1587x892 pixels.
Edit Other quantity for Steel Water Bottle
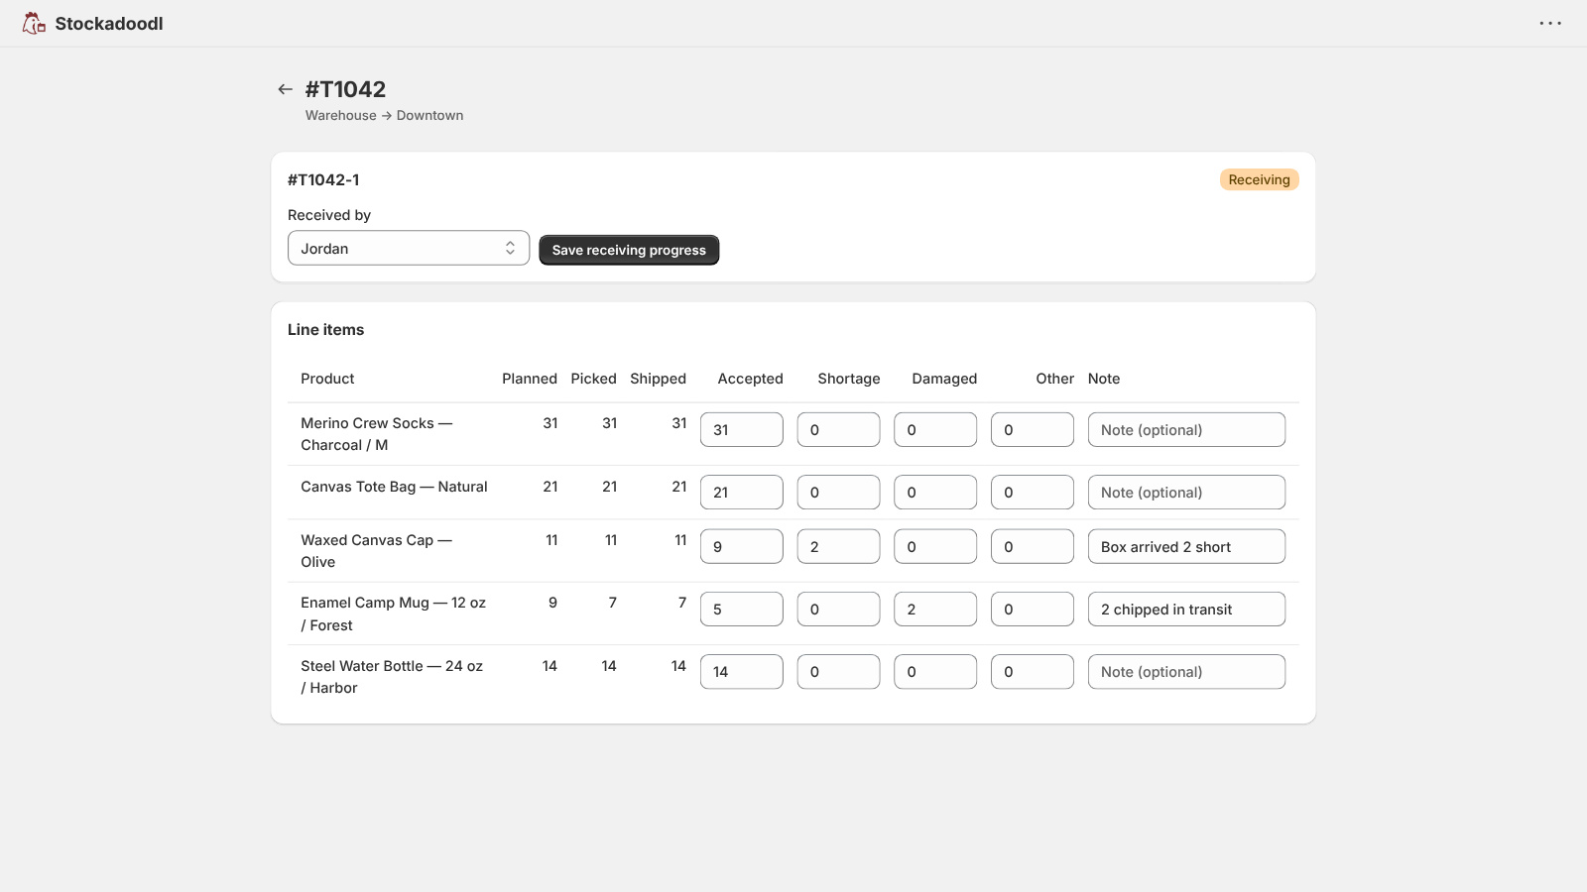click(x=1033, y=672)
